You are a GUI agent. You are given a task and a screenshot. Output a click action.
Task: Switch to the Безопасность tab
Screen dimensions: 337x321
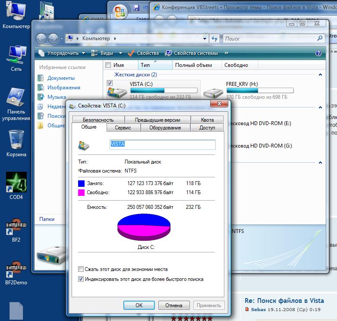coord(98,120)
